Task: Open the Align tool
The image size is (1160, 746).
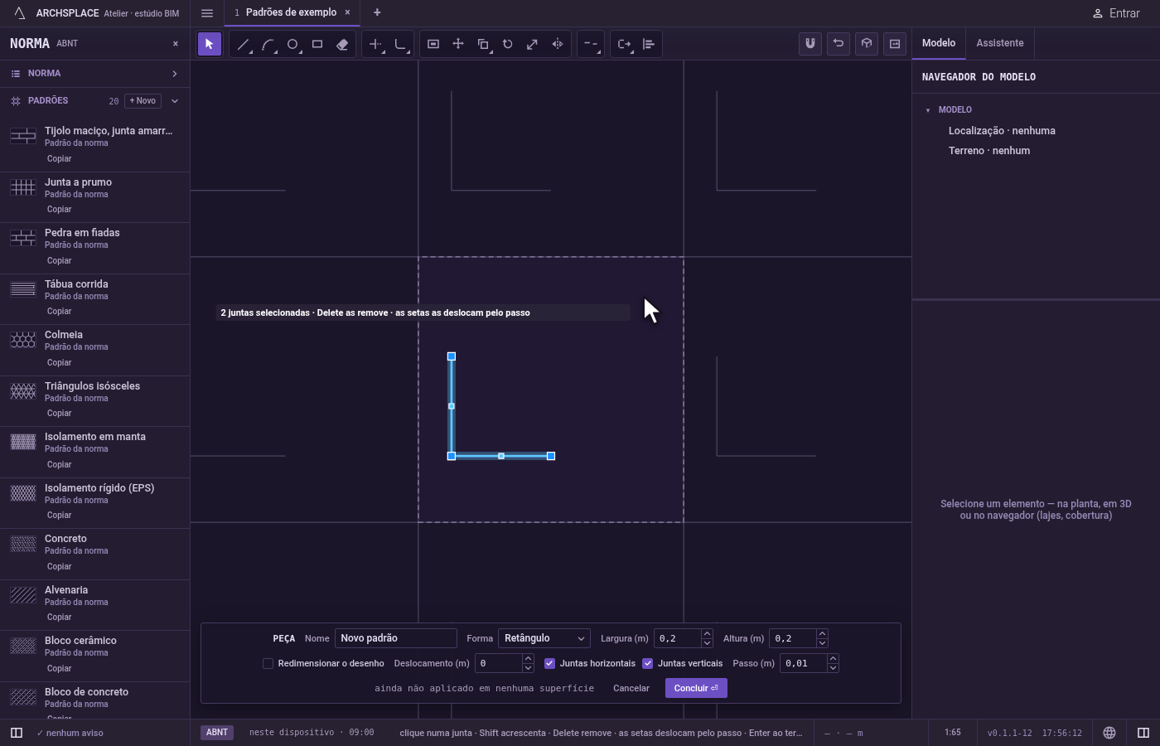Action: [x=649, y=44]
